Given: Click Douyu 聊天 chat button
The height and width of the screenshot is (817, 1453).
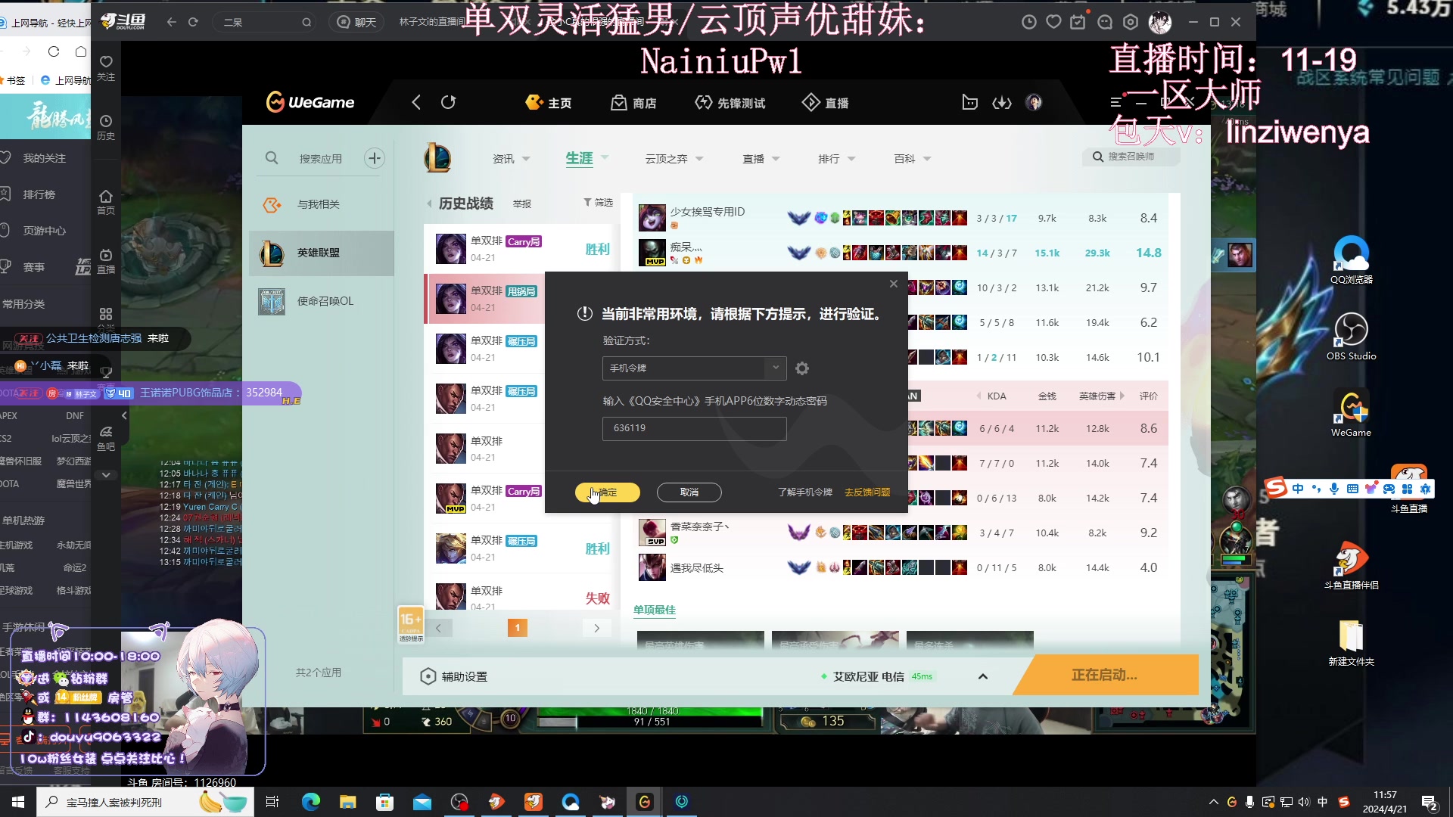Looking at the screenshot, I should 356,22.
